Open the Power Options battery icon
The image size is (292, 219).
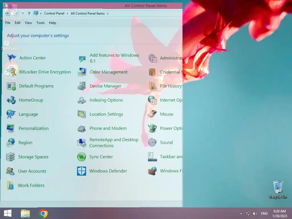152,128
